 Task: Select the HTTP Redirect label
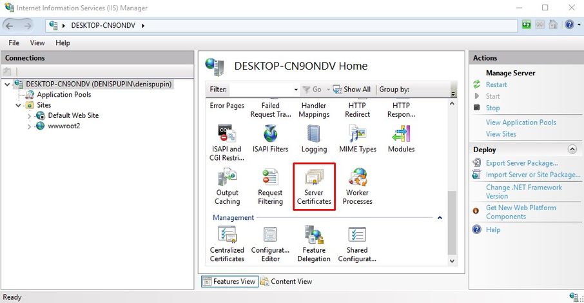(357, 110)
